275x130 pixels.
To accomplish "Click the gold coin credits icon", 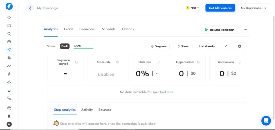I will click(188, 8).
